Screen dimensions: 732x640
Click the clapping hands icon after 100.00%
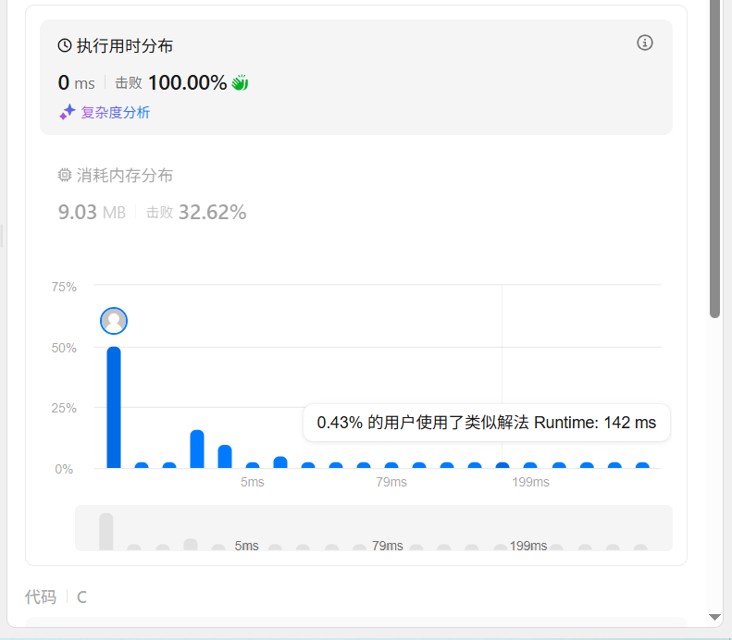pyautogui.click(x=240, y=83)
